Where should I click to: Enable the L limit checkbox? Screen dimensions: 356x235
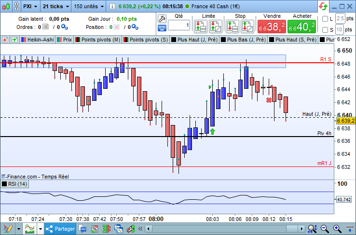click(x=325, y=19)
